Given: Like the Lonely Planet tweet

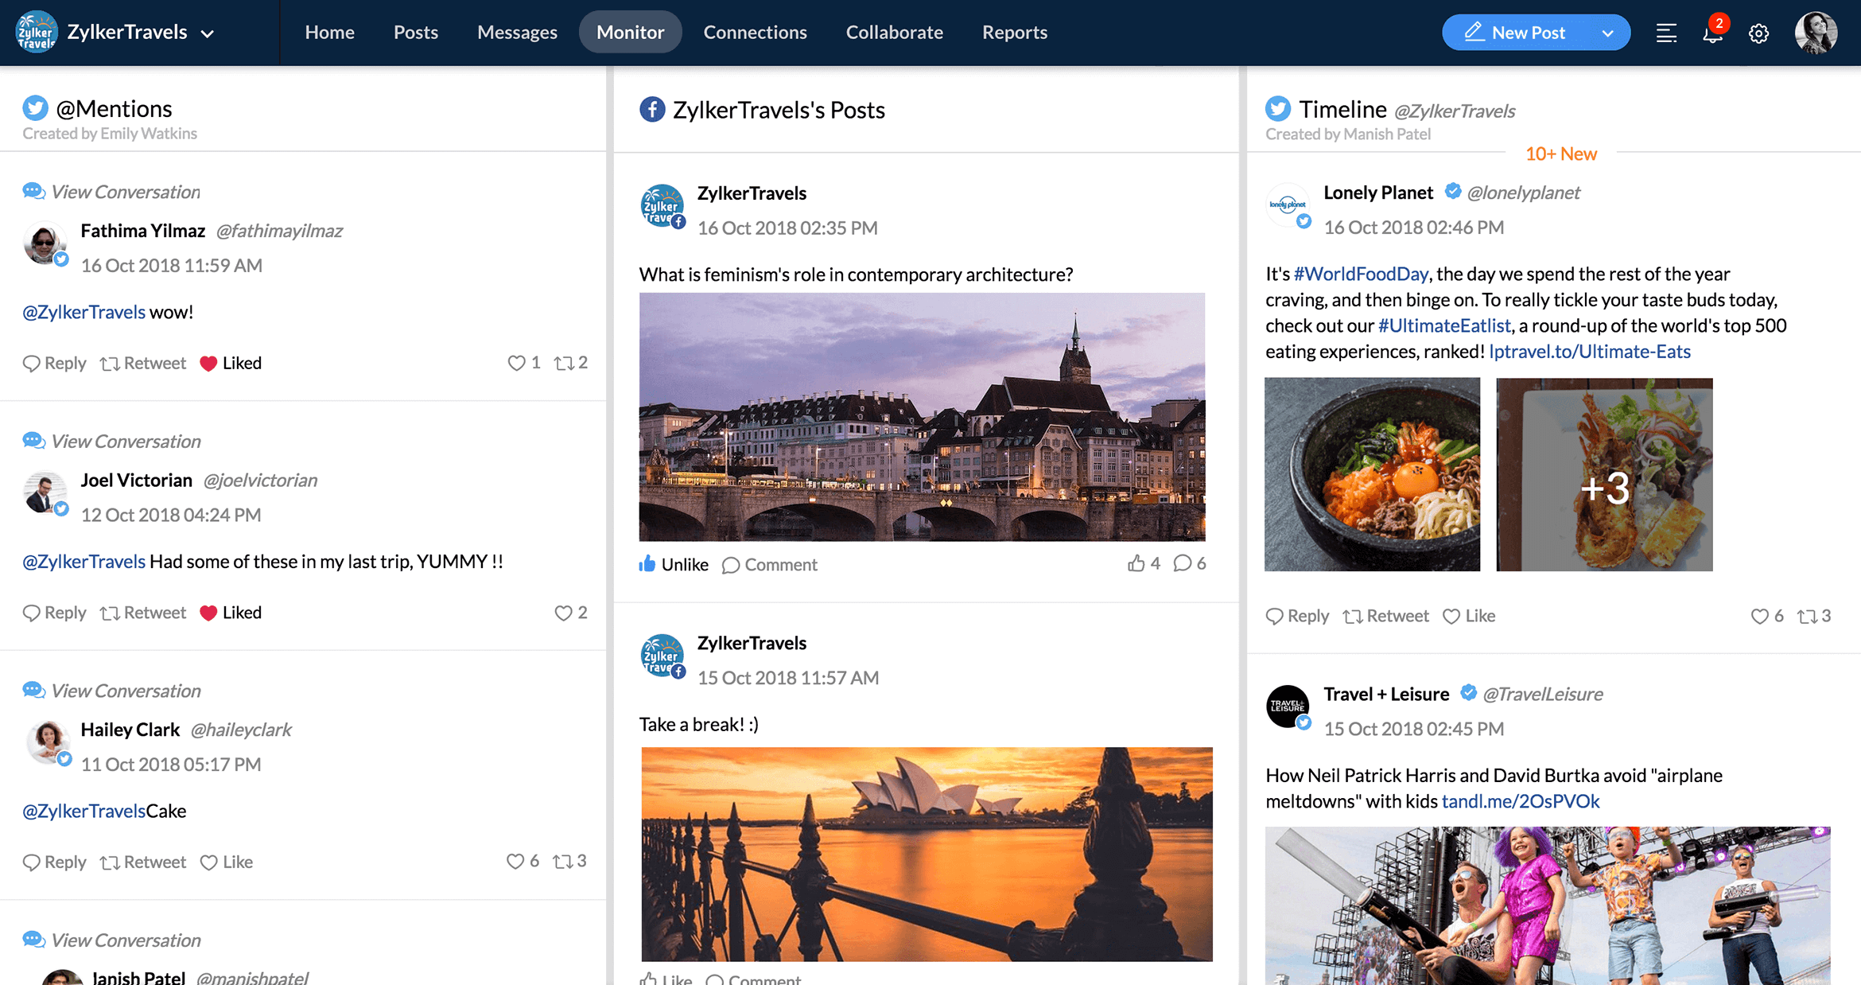Looking at the screenshot, I should pos(1469,616).
